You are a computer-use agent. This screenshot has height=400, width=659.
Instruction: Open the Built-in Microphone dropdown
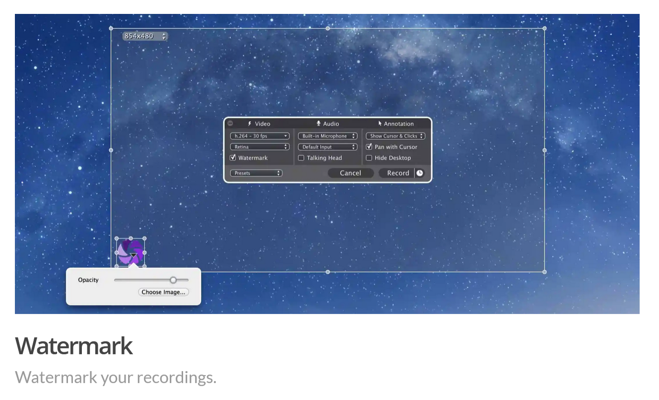click(x=328, y=136)
